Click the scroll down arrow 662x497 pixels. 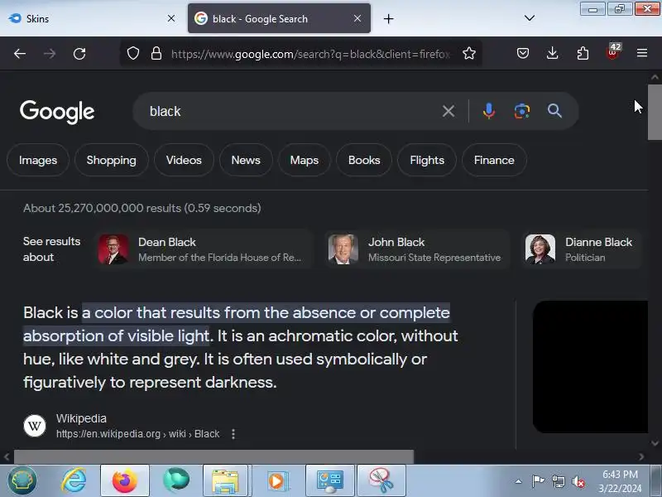pos(655,443)
